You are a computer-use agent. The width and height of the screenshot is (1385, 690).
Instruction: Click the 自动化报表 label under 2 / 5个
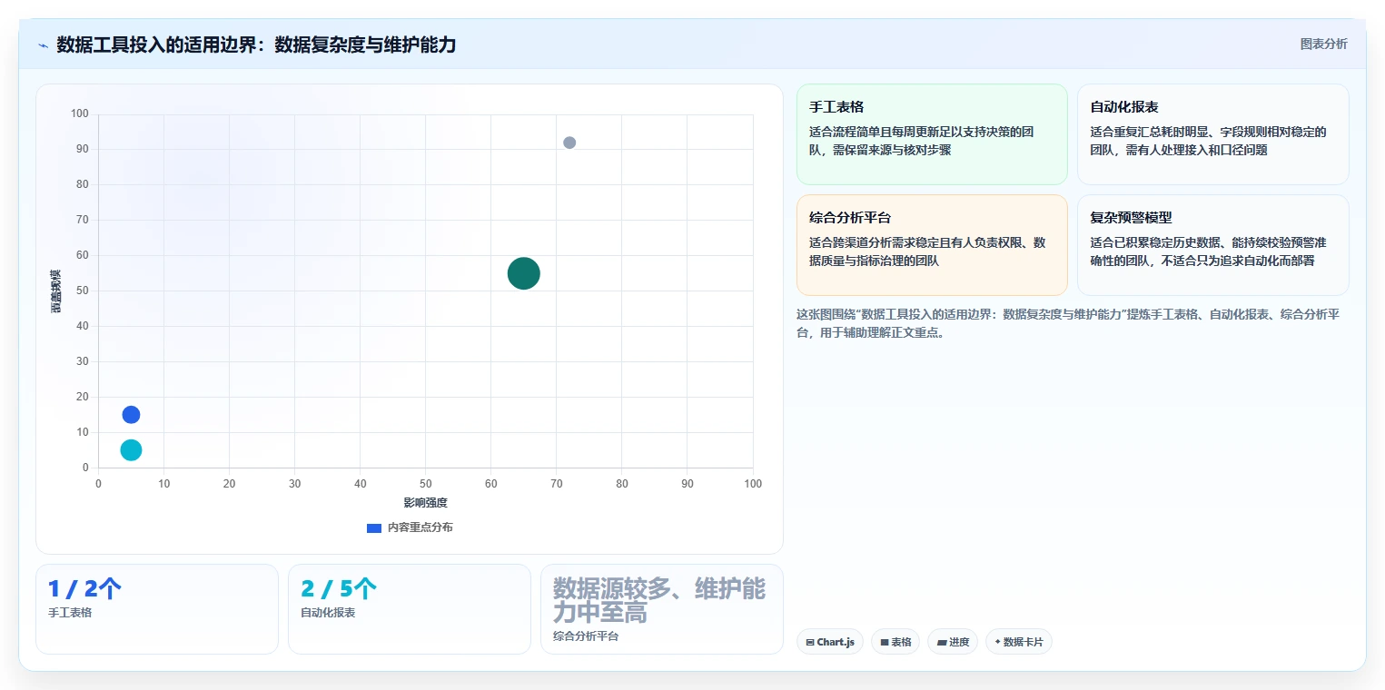328,613
